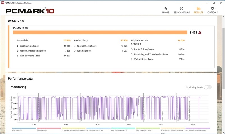Click the Video Conferencing marker in chart

coord(19,114)
